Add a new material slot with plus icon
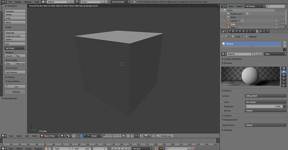 (285, 43)
